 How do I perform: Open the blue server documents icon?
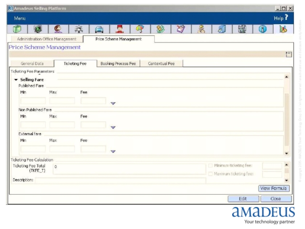222,29
